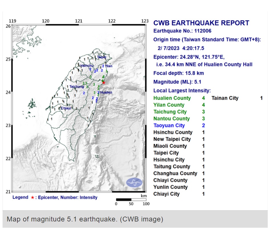The width and height of the screenshot is (270, 232).
Task: Click the CWB logo watermark on the map
Action: (x=134, y=182)
